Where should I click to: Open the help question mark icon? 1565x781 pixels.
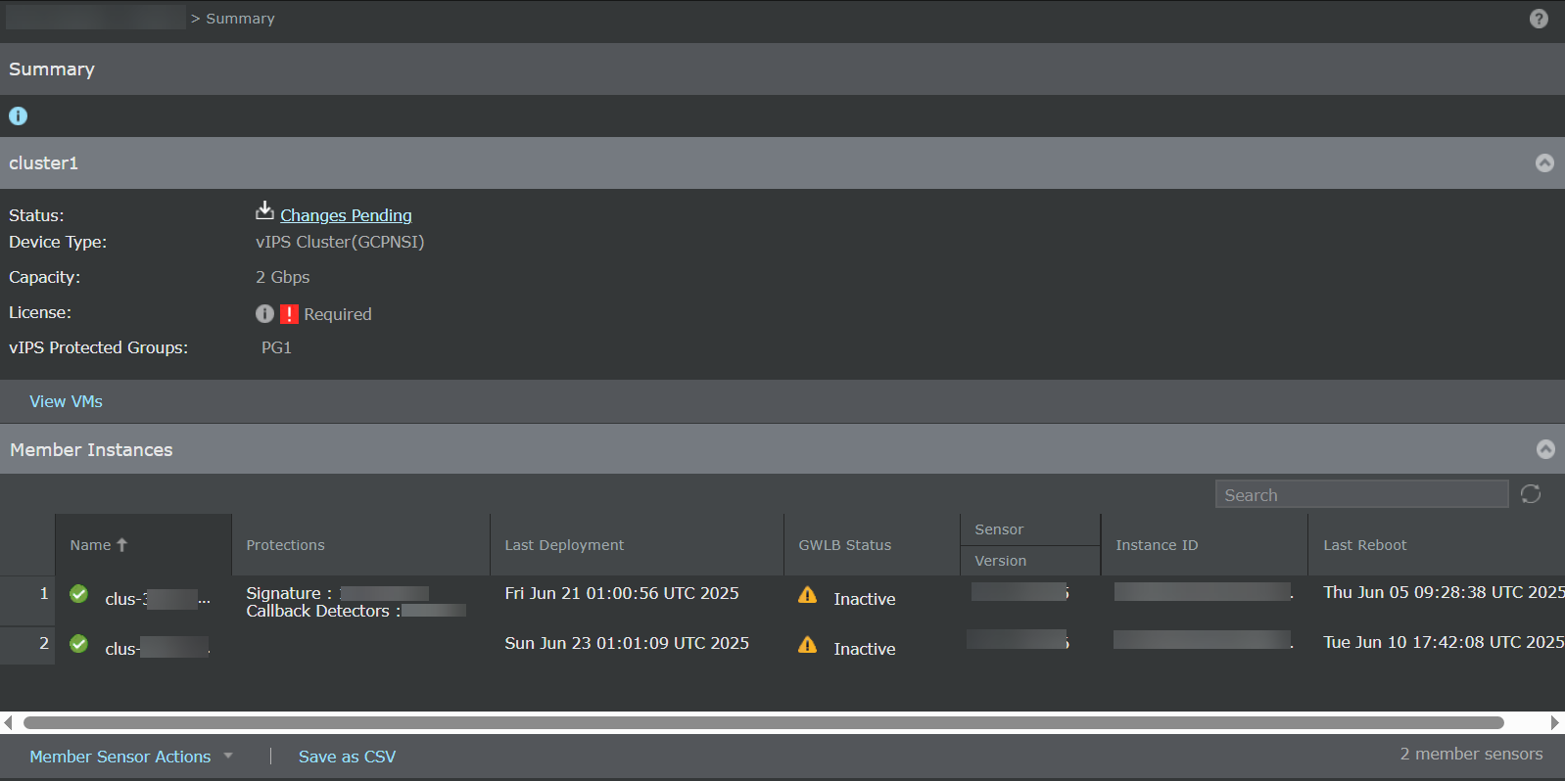1539,19
